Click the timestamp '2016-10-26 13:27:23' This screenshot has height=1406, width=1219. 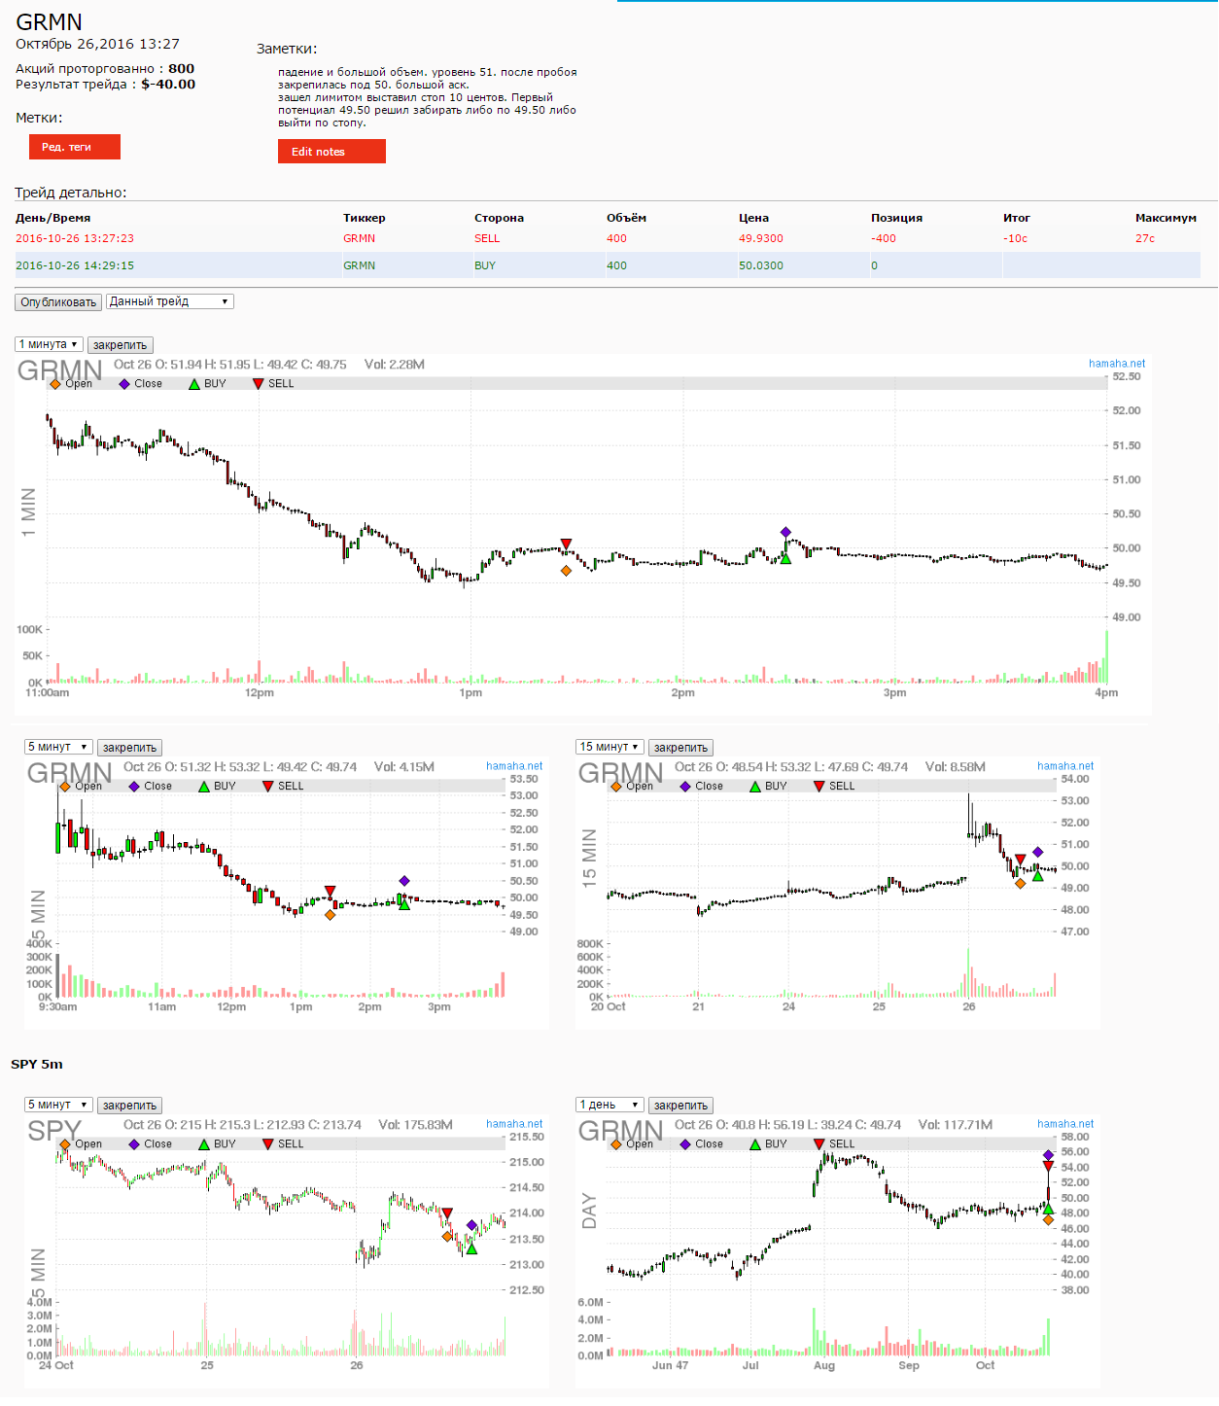(x=75, y=238)
